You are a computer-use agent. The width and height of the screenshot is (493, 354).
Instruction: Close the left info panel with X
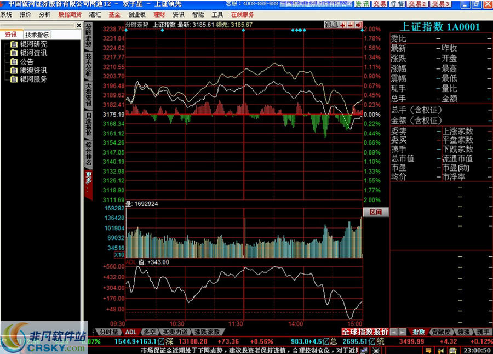click(79, 26)
